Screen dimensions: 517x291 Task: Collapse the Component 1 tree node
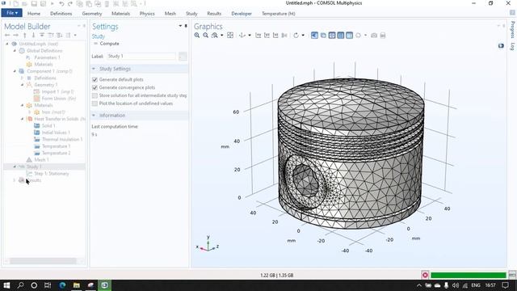point(15,71)
